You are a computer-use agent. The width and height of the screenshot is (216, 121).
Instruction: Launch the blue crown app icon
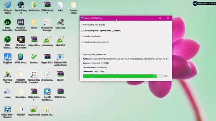coord(7,57)
